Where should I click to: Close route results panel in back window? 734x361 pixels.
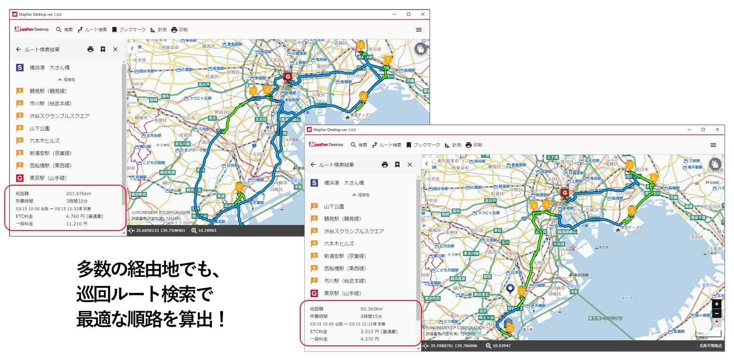(x=116, y=49)
